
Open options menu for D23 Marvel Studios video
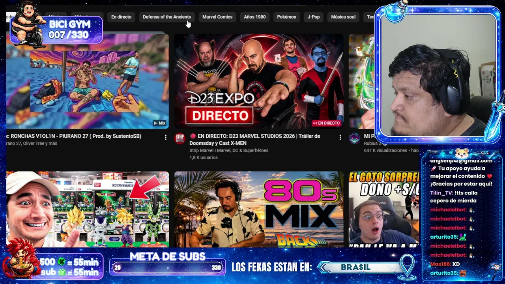pos(340,137)
